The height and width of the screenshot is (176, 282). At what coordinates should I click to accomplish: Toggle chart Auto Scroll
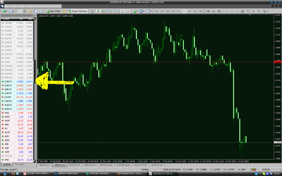coord(122,11)
